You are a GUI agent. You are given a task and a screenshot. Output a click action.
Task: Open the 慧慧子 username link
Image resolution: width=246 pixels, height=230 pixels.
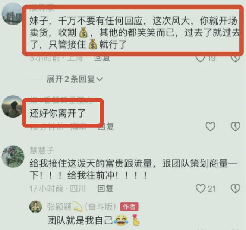pyautogui.click(x=42, y=150)
